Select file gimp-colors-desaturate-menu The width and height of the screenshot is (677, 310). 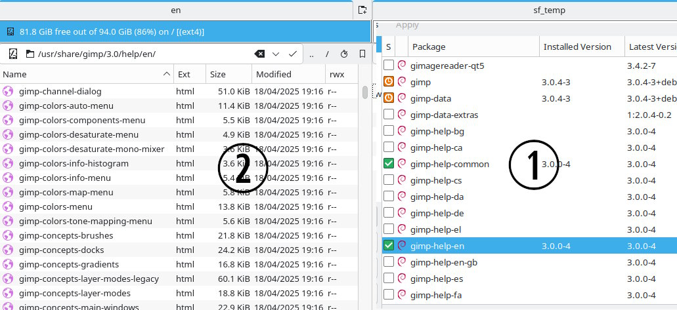click(79, 134)
